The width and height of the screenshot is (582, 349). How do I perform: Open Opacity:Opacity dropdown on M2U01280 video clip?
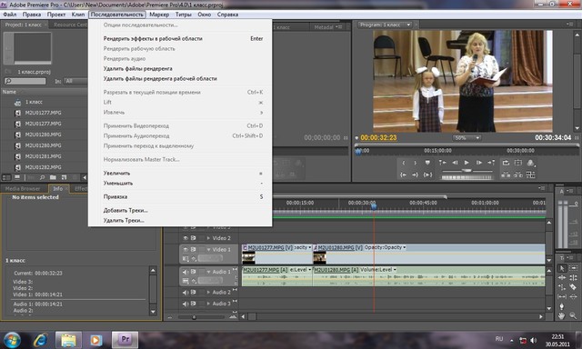(x=404, y=247)
